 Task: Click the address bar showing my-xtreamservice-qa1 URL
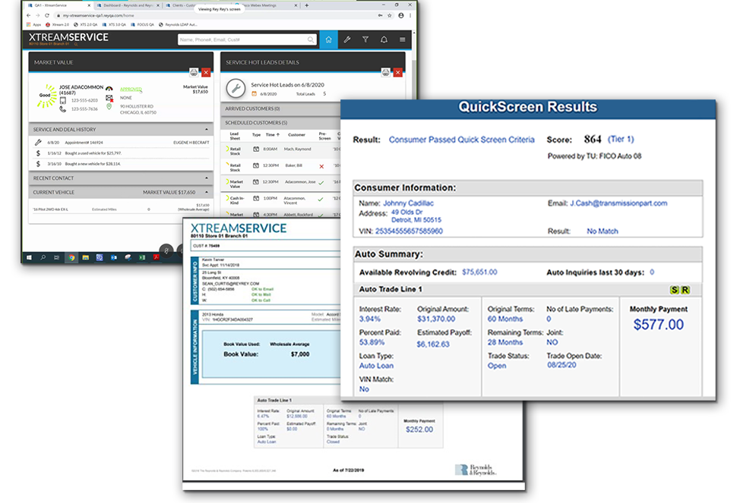[217, 16]
